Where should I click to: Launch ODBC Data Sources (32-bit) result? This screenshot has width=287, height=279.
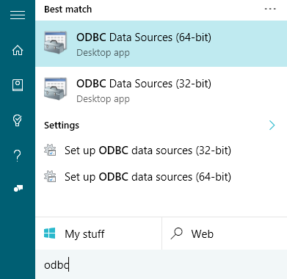161,90
